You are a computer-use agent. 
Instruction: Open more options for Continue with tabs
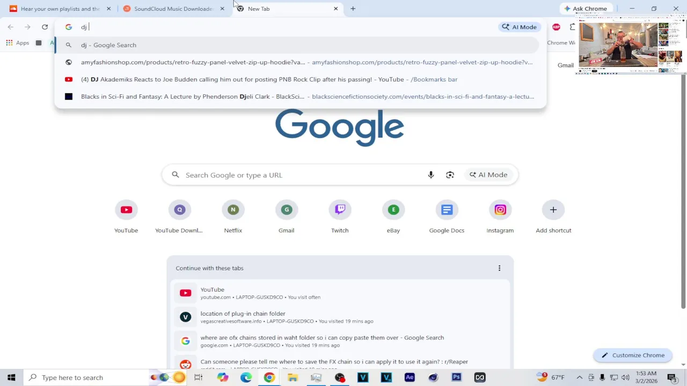click(x=499, y=268)
